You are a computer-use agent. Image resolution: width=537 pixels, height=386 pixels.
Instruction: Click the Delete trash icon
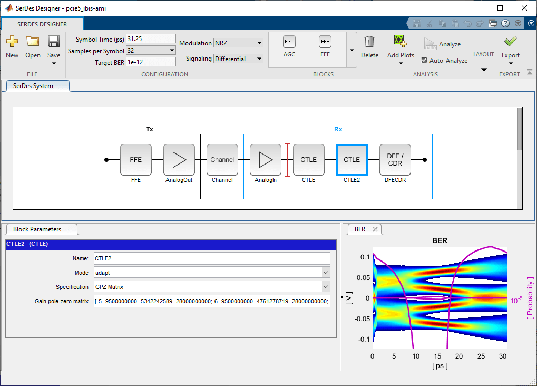[x=369, y=42]
